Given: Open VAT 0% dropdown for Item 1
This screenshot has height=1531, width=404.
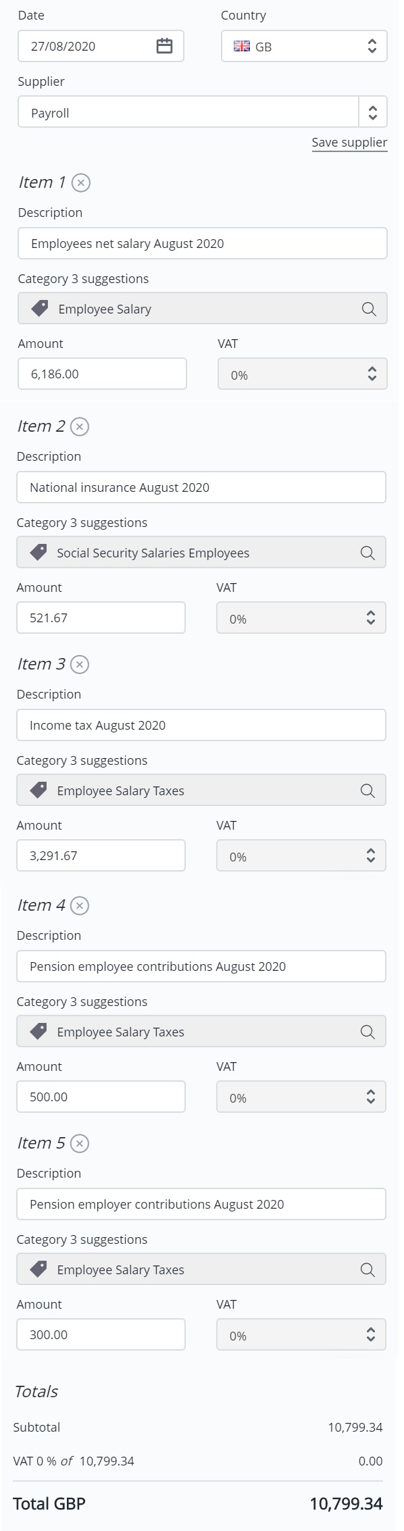Looking at the screenshot, I should click(303, 374).
